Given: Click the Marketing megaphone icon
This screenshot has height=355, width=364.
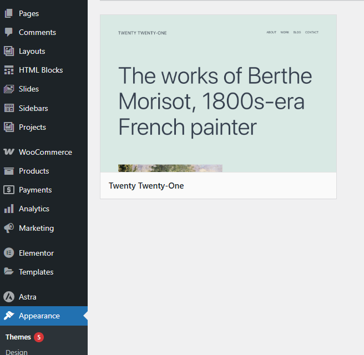Looking at the screenshot, I should pos(8,228).
